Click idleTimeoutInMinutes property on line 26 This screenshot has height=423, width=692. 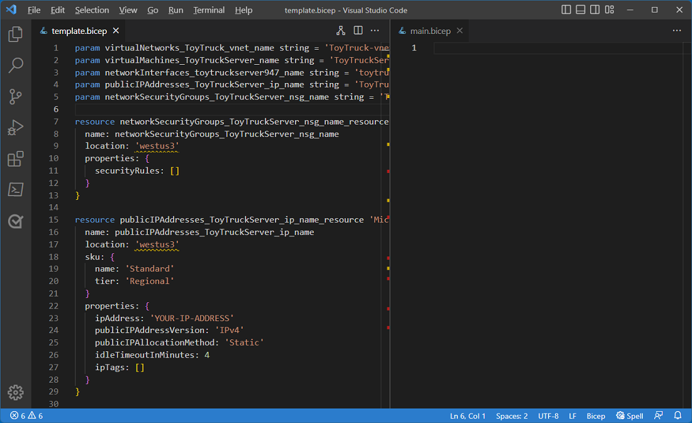pos(145,354)
